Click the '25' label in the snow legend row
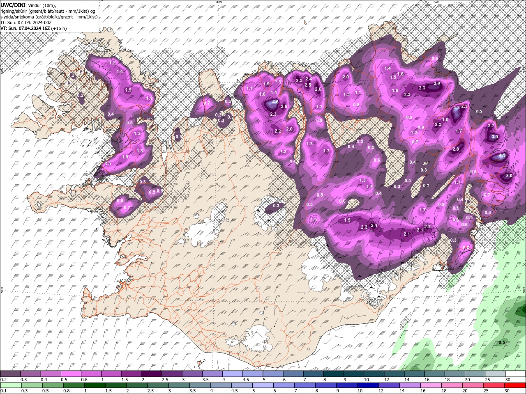 point(487,380)
